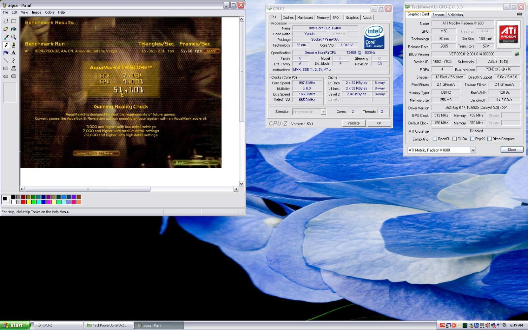Switch to the Caches tab in CPU-Z
Viewport: 528px width, 330px height.
click(x=288, y=17)
